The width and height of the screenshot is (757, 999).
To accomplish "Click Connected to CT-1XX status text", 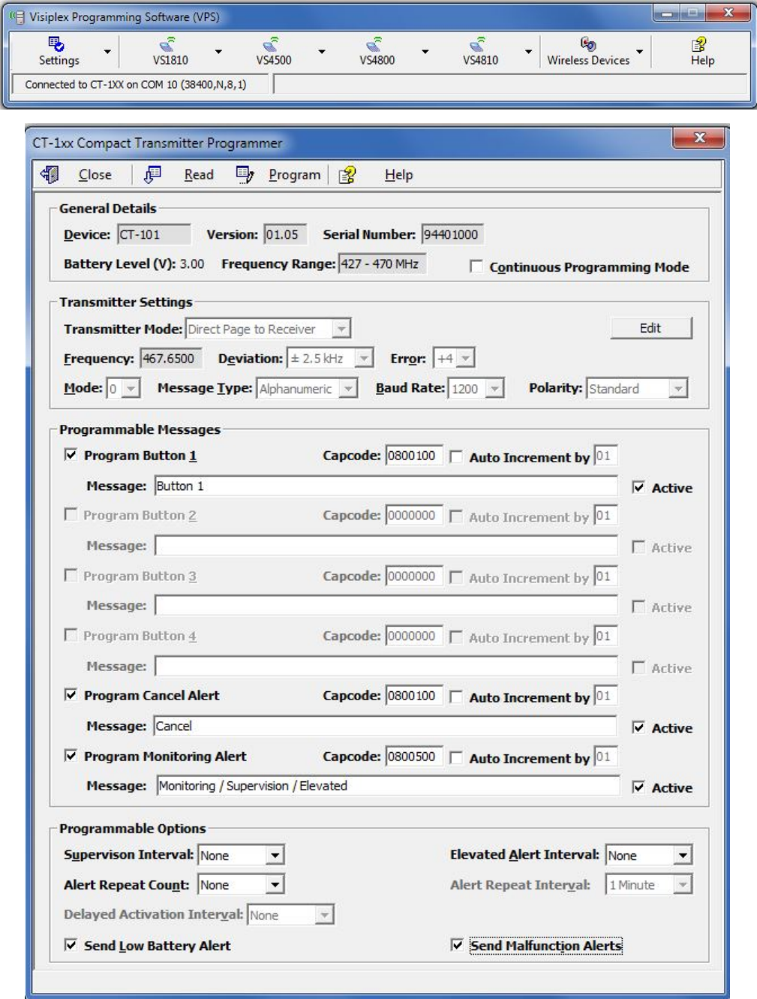I will click(x=136, y=84).
